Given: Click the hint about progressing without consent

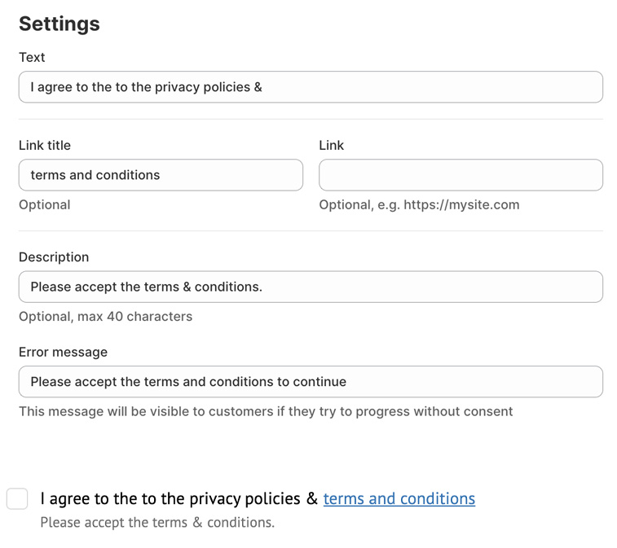Looking at the screenshot, I should pyautogui.click(x=266, y=411).
